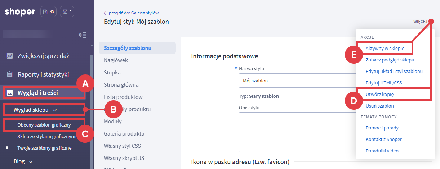Click the Shoper logo
Image resolution: width=440 pixels, height=169 pixels.
click(x=20, y=12)
